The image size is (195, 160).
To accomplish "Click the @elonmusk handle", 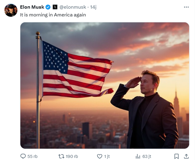I will 73,7.
